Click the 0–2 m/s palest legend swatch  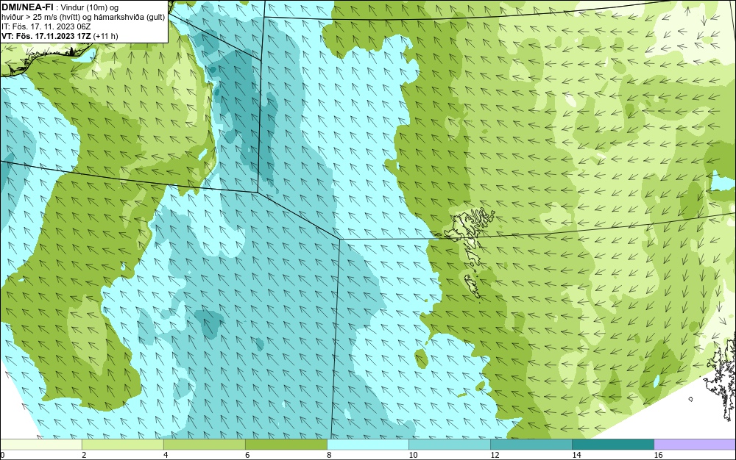coord(40,445)
